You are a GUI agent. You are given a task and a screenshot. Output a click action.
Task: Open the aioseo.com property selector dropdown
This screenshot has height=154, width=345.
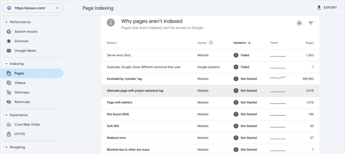coord(33,8)
